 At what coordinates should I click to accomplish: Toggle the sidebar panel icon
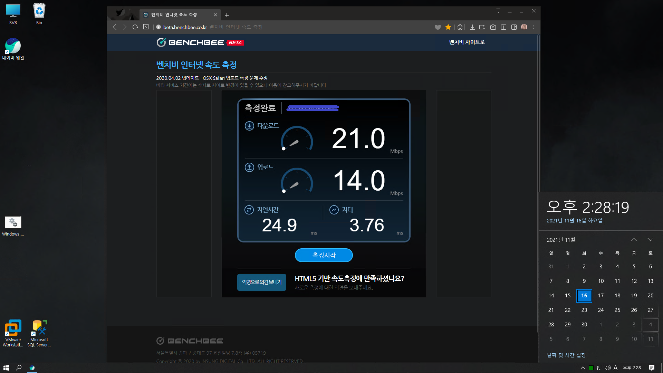point(514,27)
